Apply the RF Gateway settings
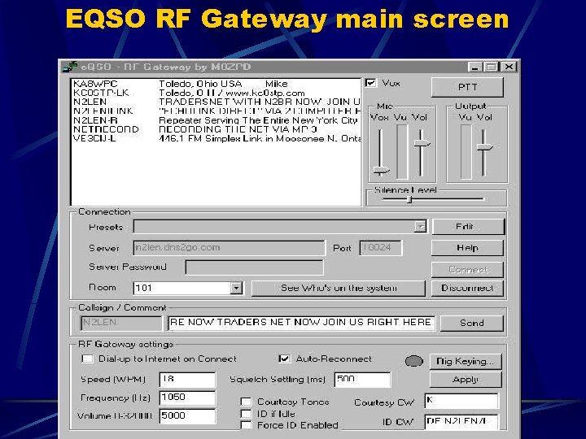The image size is (586, 439). click(x=466, y=380)
